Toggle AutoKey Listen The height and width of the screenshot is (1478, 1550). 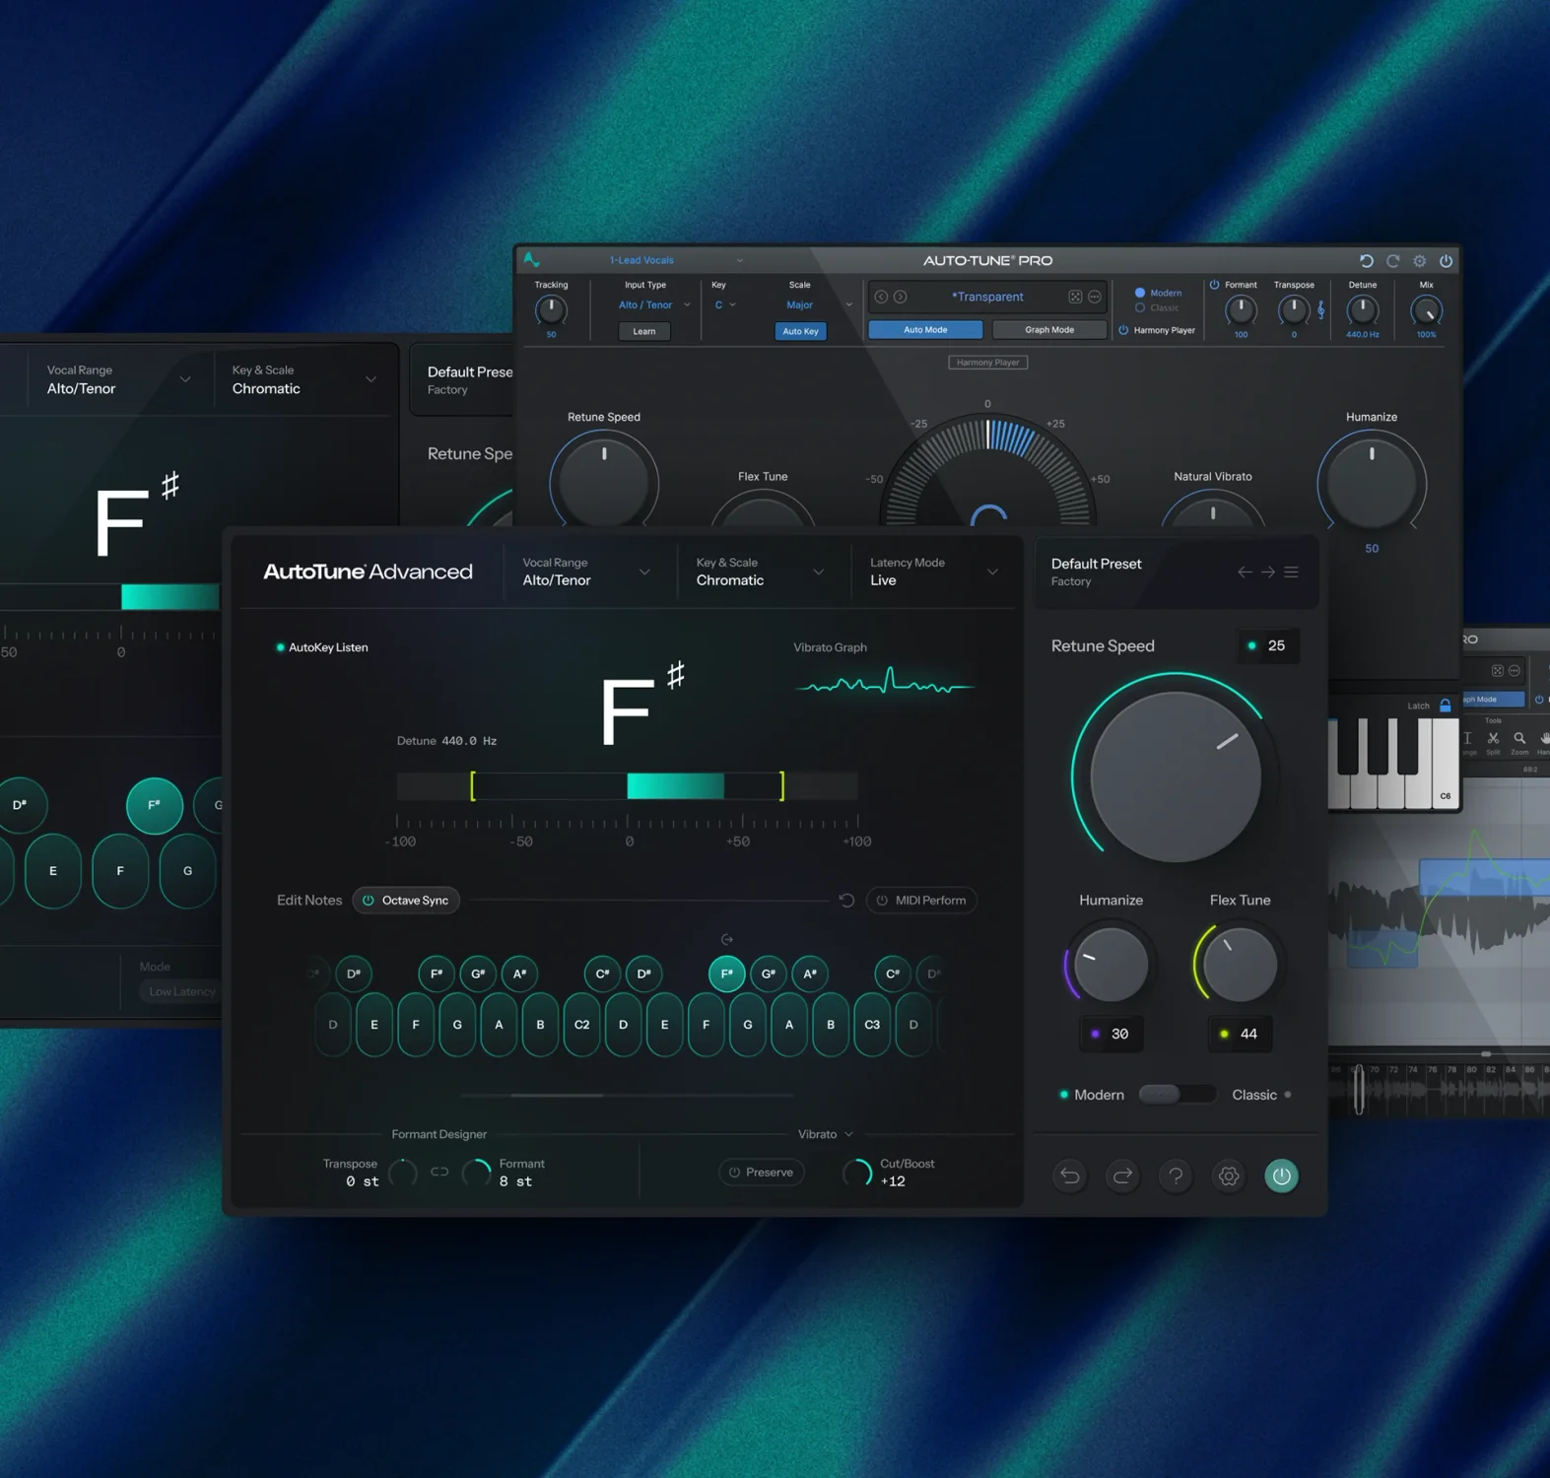tap(322, 647)
